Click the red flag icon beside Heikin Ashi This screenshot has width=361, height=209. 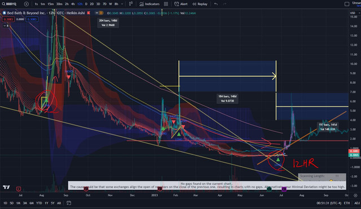click(89, 13)
